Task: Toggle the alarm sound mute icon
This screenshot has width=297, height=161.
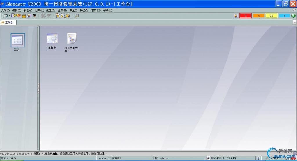Action: click(x=68, y=16)
